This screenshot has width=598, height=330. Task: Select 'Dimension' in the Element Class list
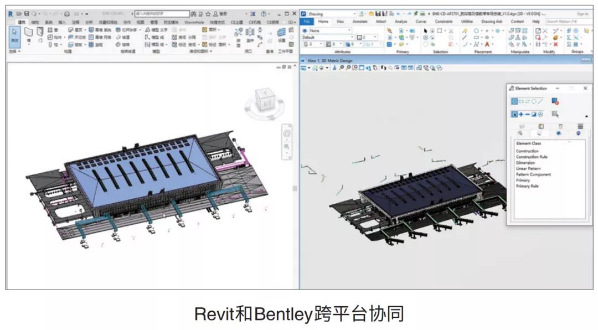525,163
